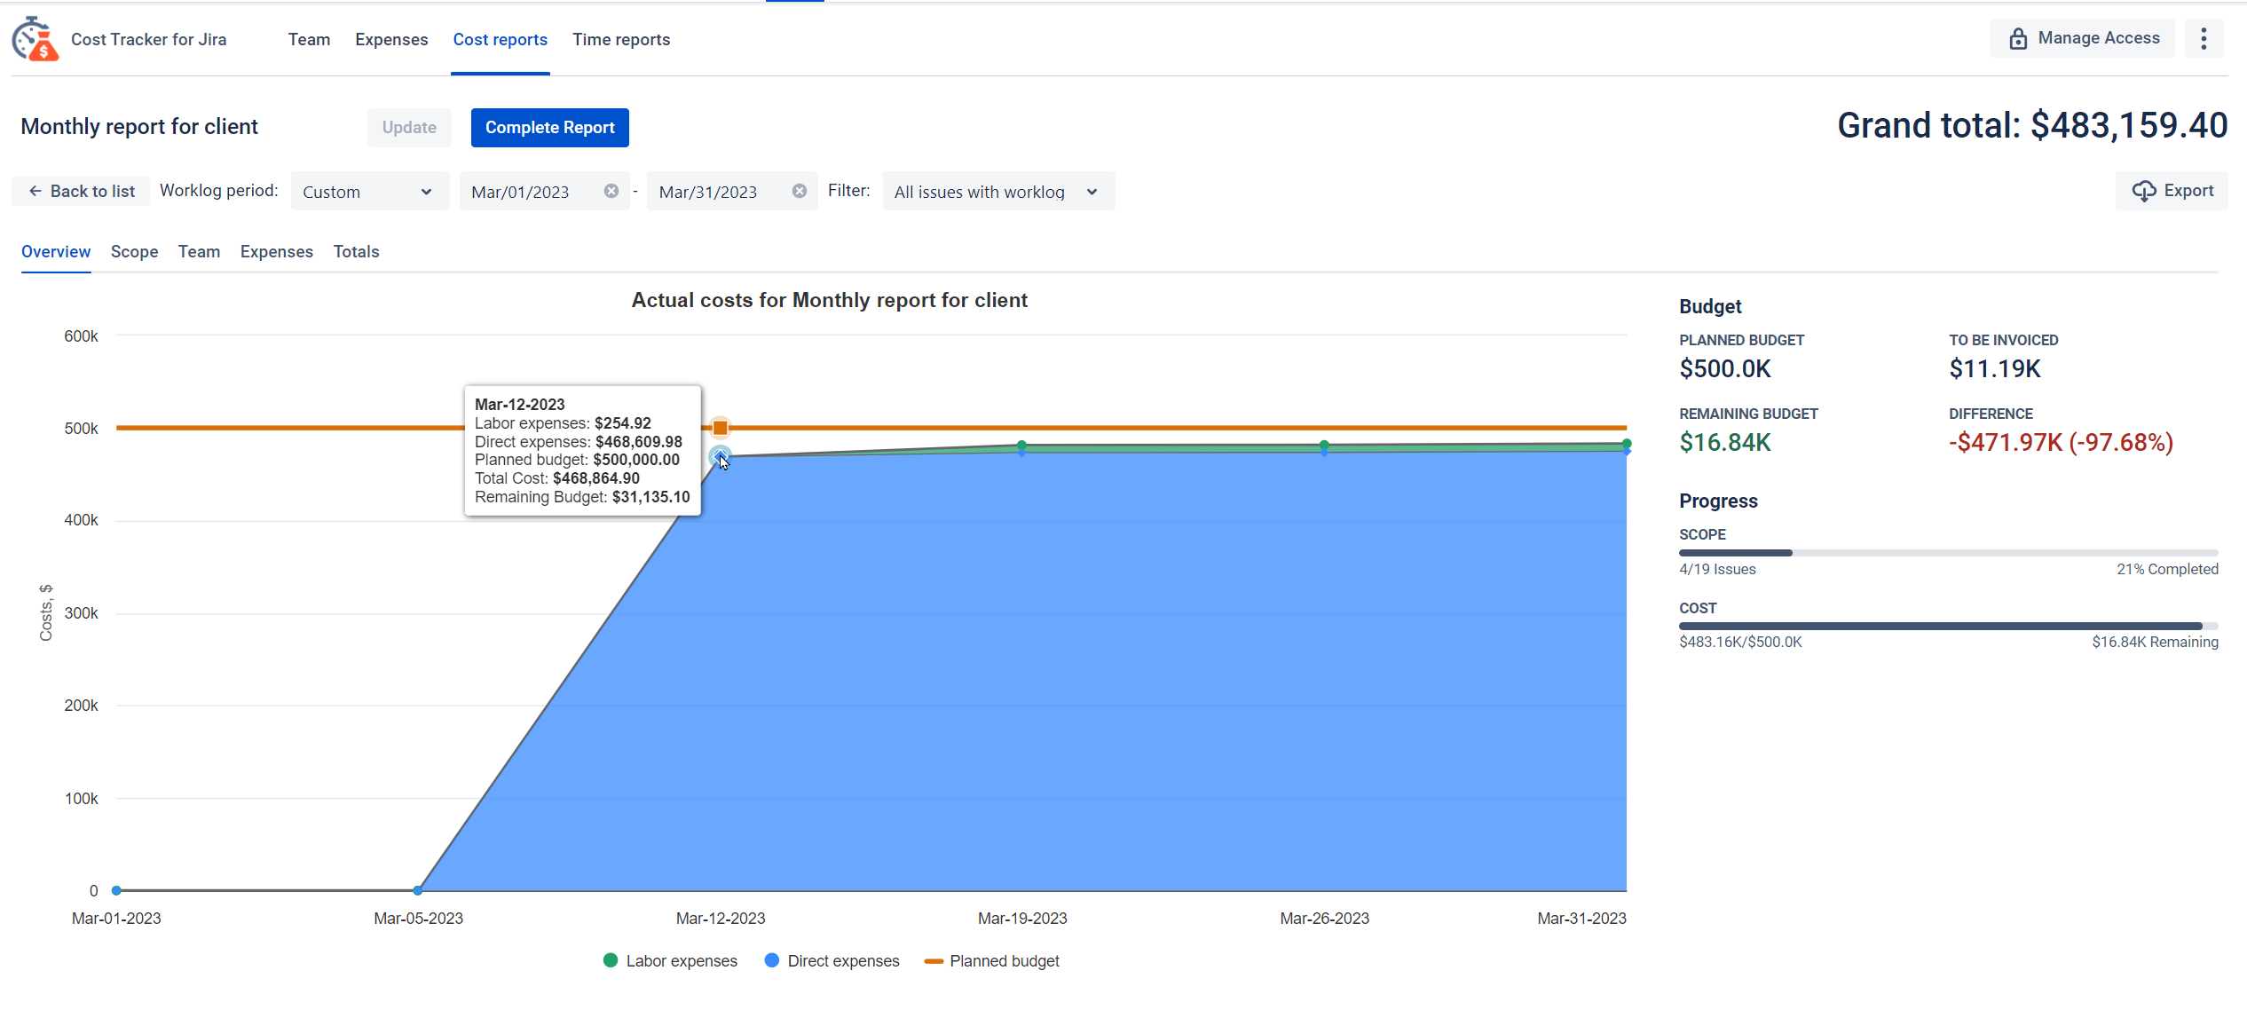Open the Time reports menu
The width and height of the screenshot is (2247, 1018).
coord(621,40)
